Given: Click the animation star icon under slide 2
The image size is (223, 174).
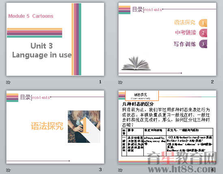Looking at the screenshot, I should tap(120, 82).
